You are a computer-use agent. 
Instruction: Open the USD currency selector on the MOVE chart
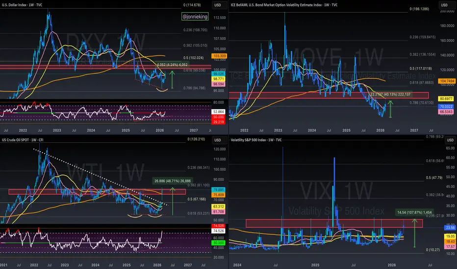(444, 5)
